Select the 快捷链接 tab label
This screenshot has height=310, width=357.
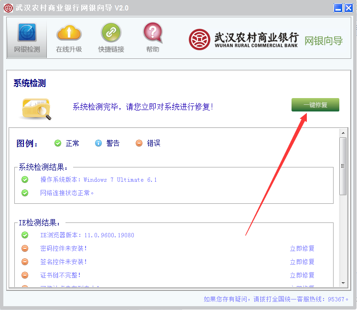[111, 49]
